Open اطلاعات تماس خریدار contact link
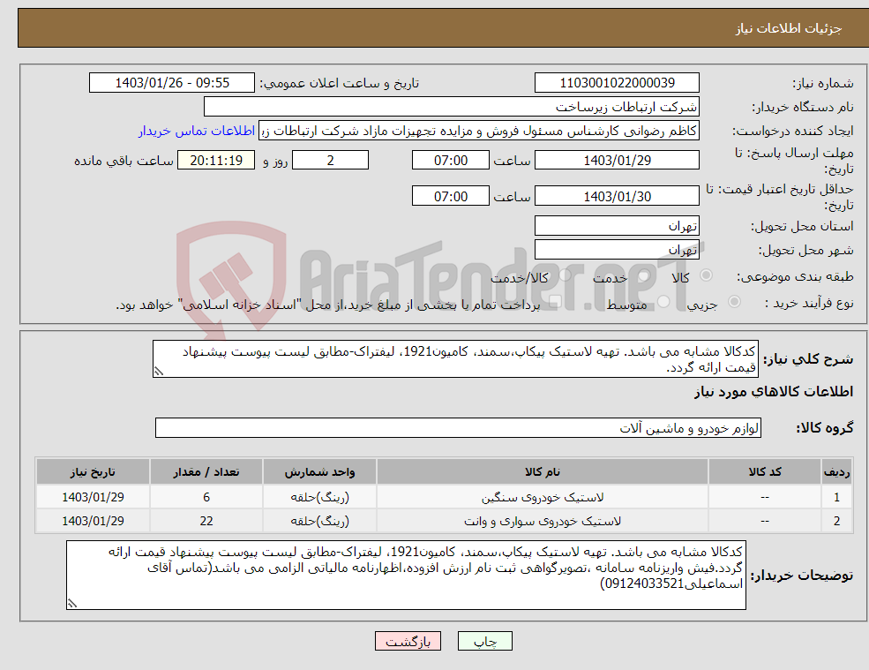 [x=197, y=131]
